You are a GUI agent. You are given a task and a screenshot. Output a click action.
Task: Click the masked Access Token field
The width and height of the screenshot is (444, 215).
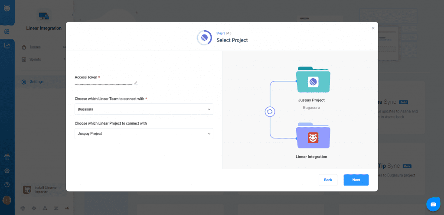(x=104, y=84)
